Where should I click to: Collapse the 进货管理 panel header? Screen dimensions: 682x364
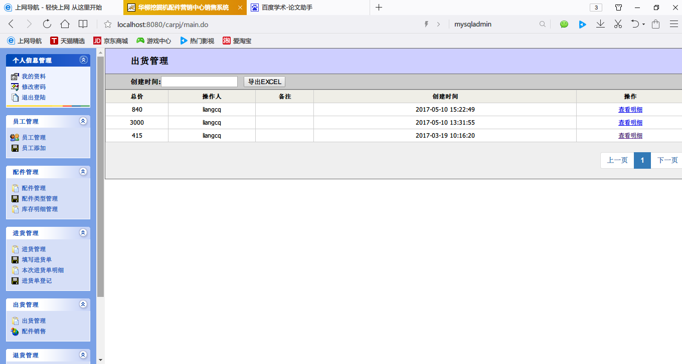pos(83,233)
